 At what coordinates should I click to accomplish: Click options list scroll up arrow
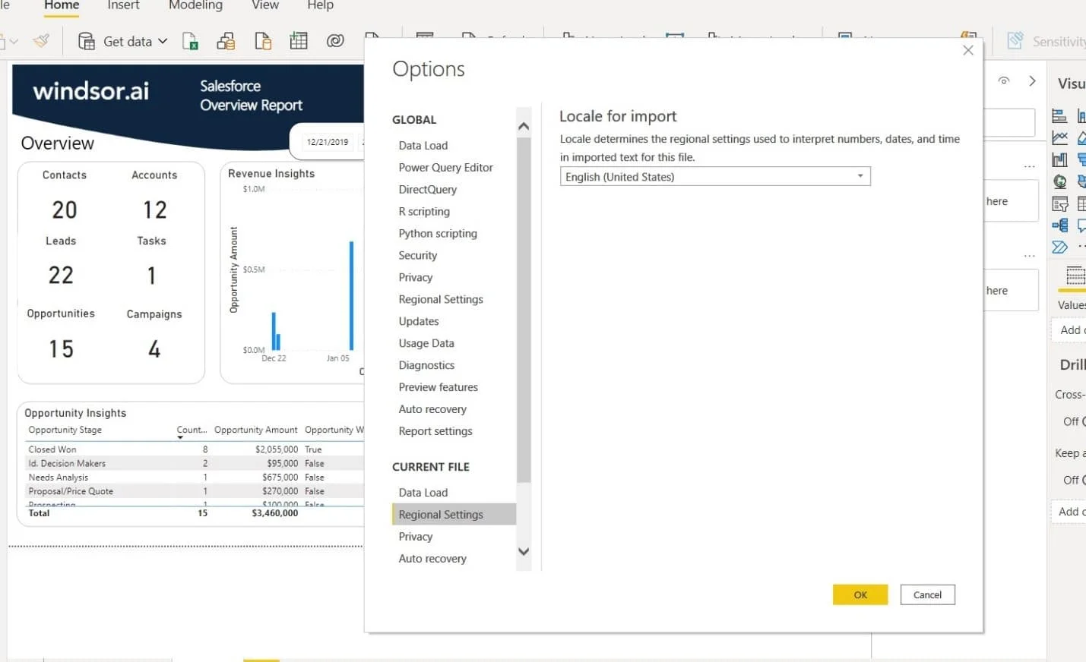(x=524, y=126)
